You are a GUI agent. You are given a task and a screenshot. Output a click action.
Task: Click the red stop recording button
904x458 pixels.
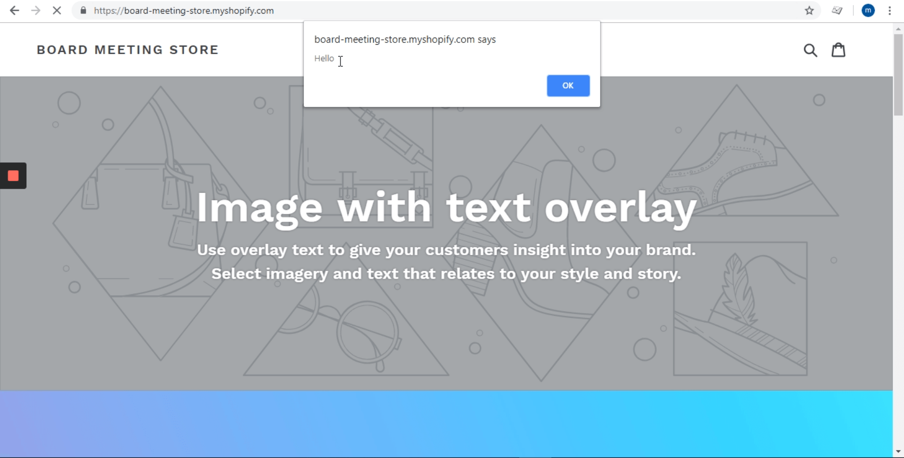pyautogui.click(x=13, y=176)
